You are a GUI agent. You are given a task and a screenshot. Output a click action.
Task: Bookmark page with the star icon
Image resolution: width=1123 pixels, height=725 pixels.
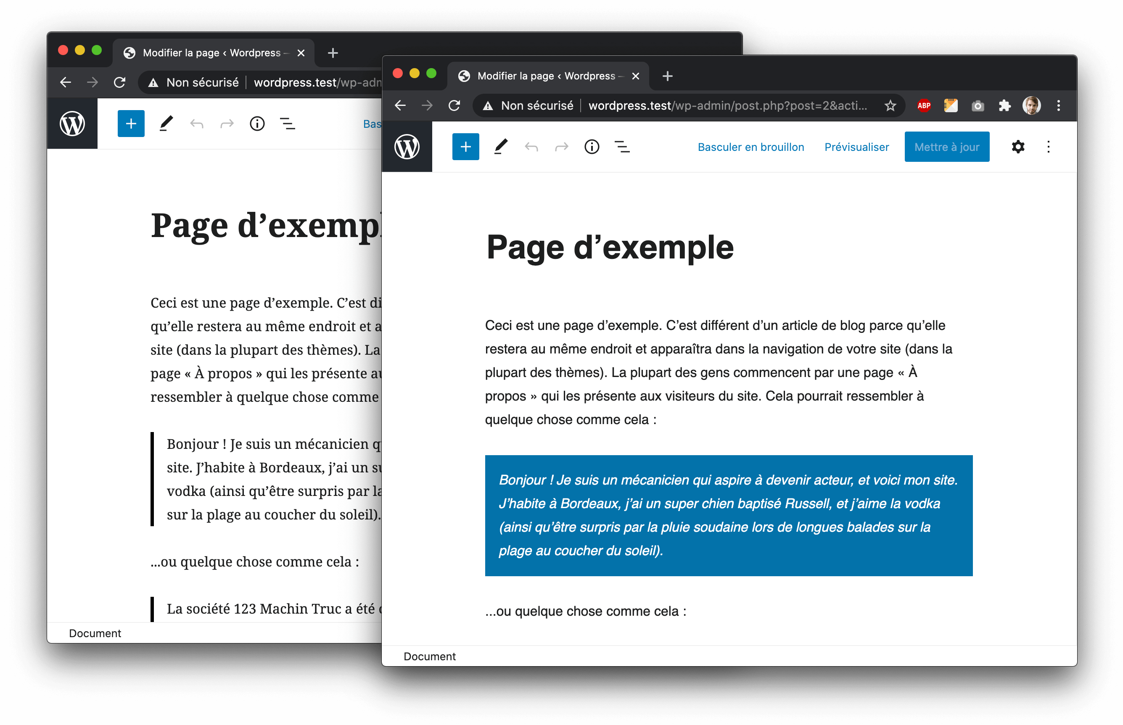[x=890, y=105]
